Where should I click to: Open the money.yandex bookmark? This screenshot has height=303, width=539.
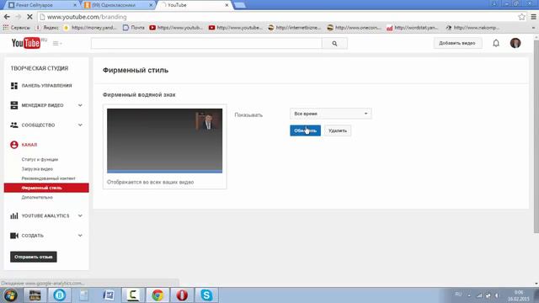[x=90, y=28]
